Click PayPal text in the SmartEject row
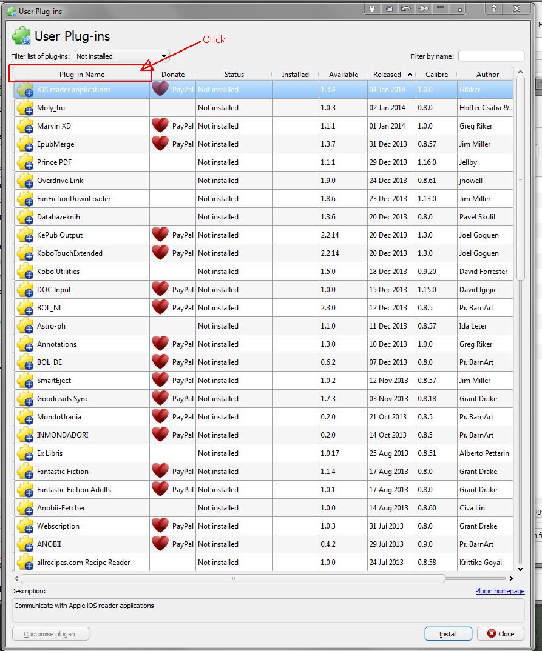Screen dimensions: 542x651 tap(183, 381)
